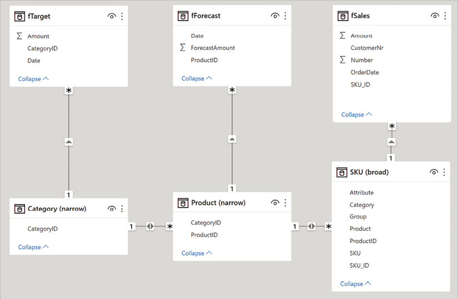This screenshot has height=299, width=458.
Task: Collapse the Product (narrow) table card
Action: 197,253
